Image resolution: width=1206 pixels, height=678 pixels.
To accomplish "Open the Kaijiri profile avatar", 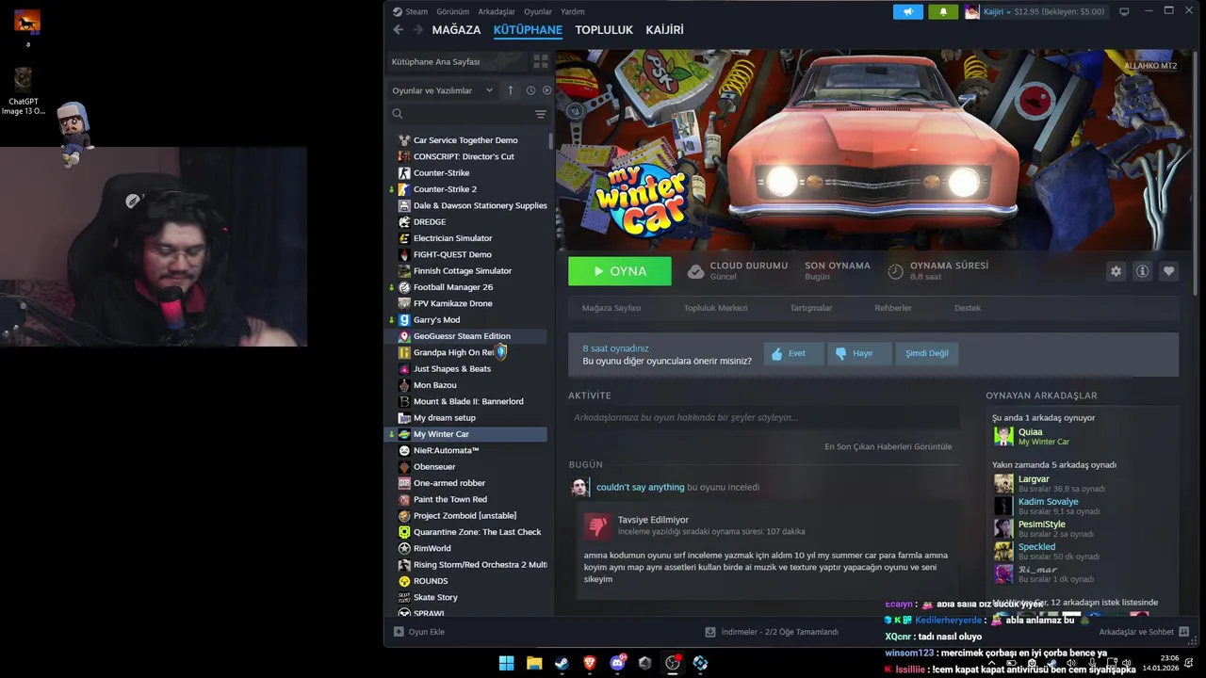I will tap(972, 12).
